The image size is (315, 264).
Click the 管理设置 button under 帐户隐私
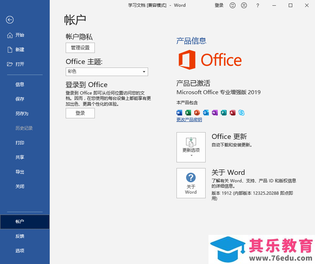tap(80, 48)
